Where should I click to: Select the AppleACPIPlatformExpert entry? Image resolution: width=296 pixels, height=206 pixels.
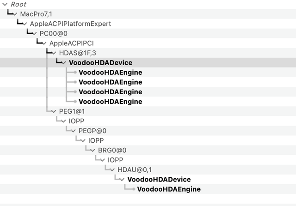(x=70, y=24)
